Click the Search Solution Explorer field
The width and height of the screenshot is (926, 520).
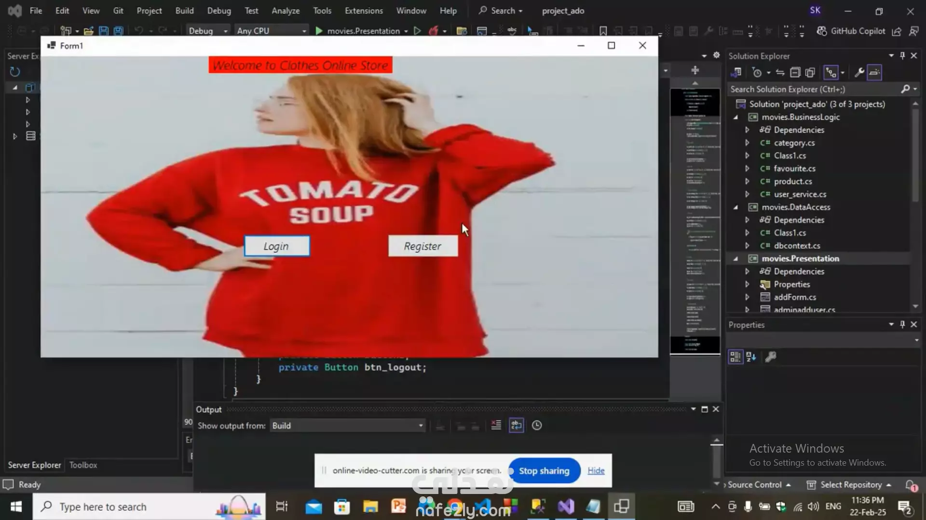(815, 89)
